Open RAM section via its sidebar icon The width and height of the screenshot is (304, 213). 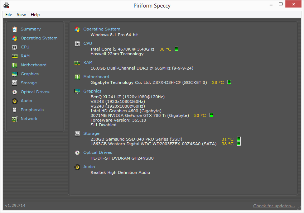pos(15,56)
